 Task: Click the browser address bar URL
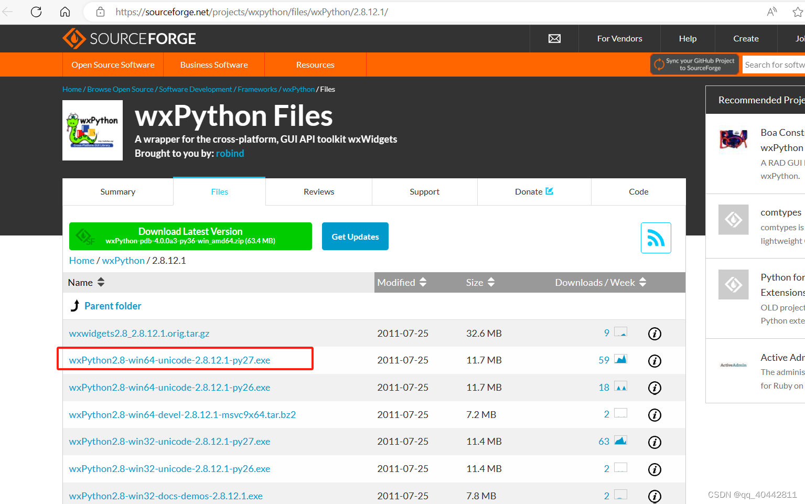click(252, 12)
